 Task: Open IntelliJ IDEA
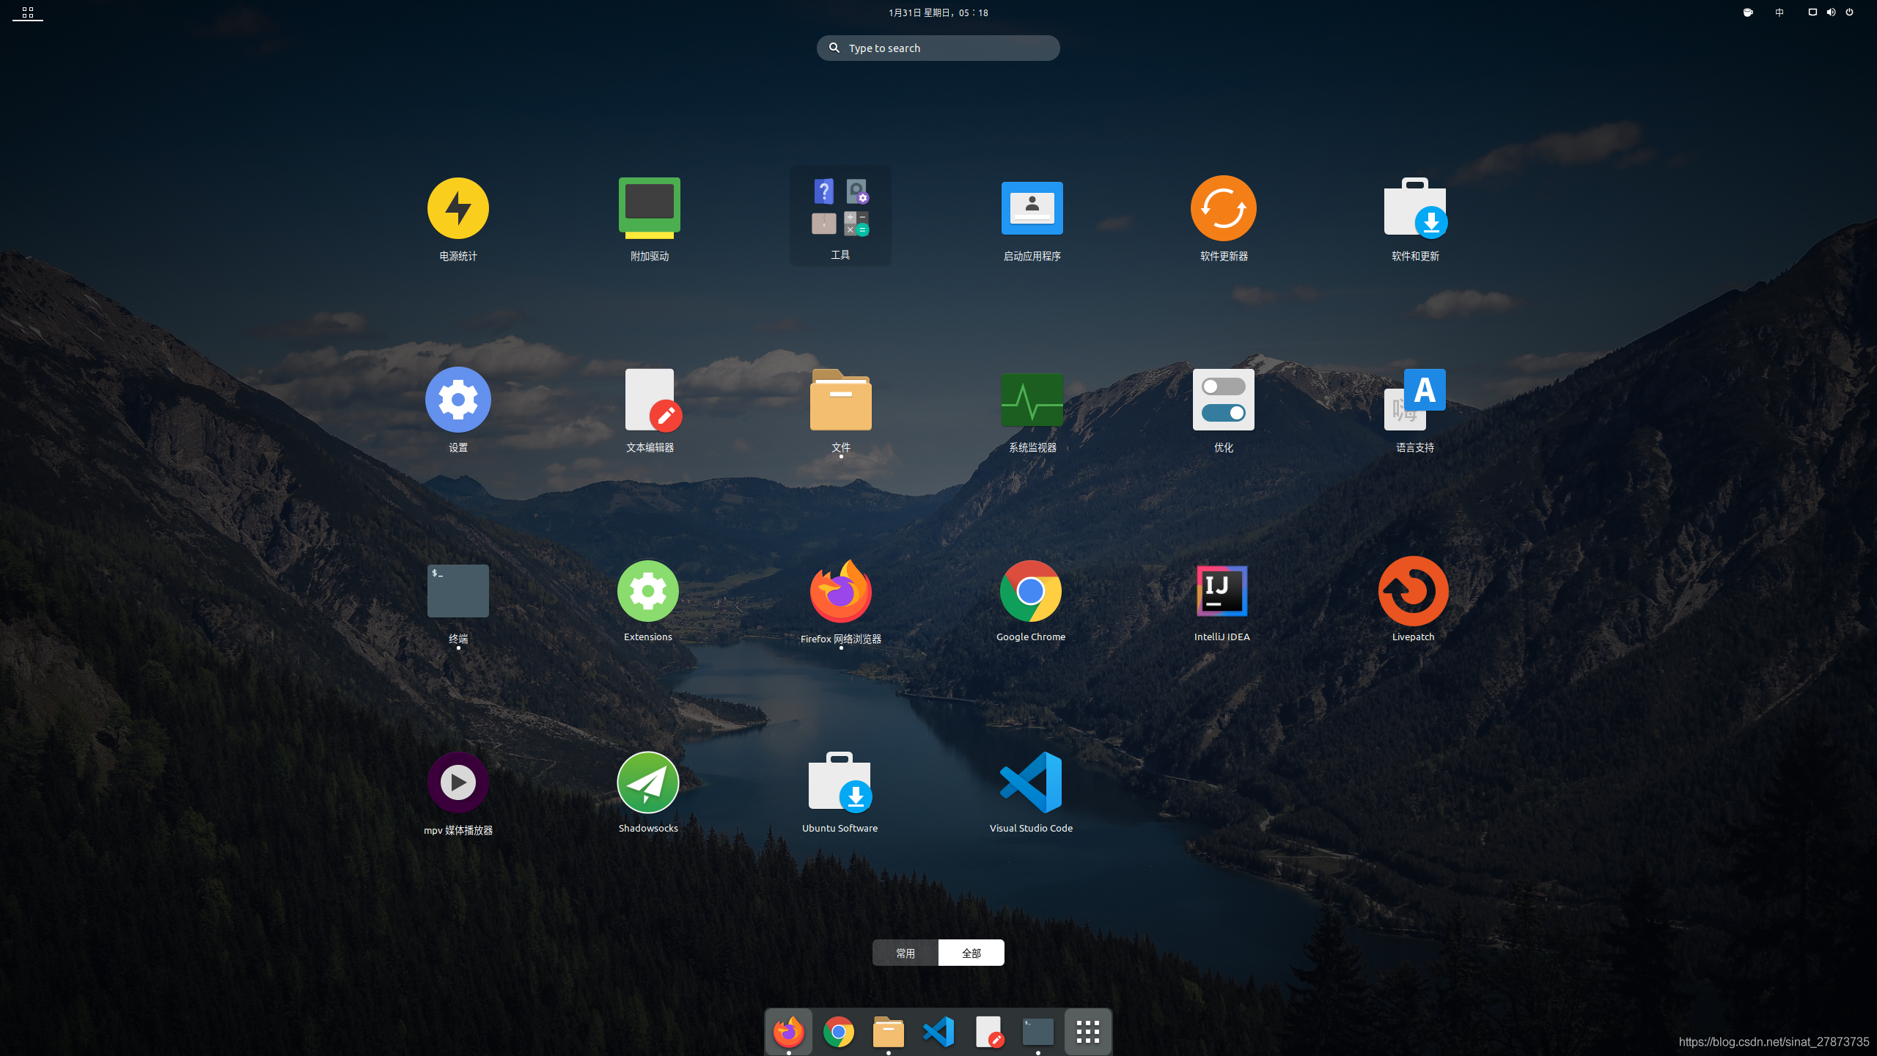[x=1222, y=601]
